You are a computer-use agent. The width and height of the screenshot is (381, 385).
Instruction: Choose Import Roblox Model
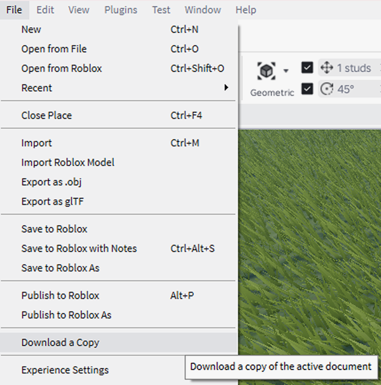(118, 162)
